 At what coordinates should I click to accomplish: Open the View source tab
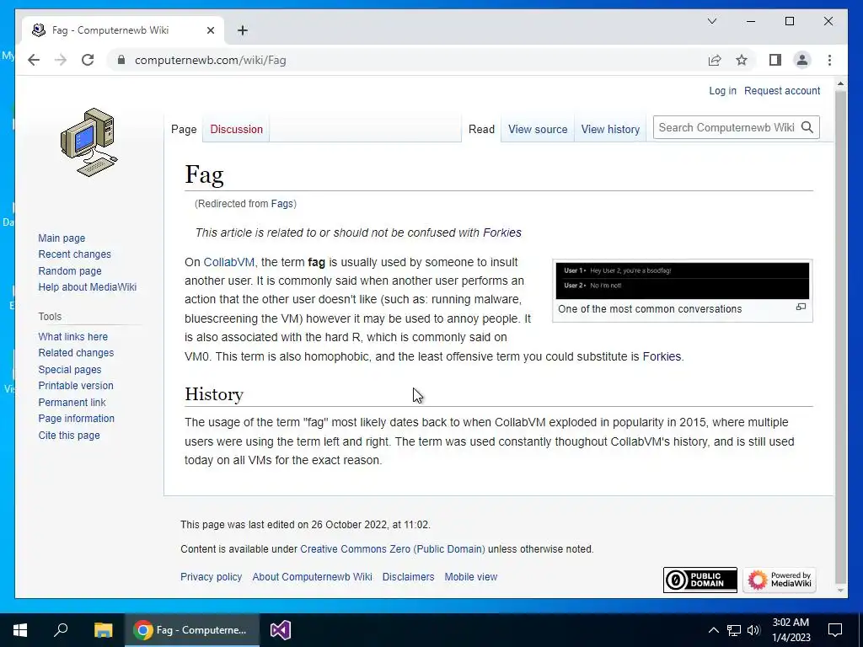point(538,129)
